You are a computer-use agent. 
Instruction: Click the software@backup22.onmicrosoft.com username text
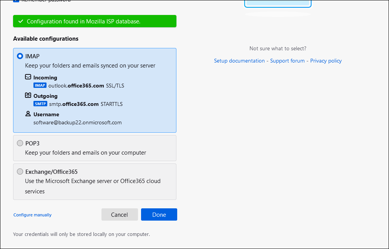(78, 122)
